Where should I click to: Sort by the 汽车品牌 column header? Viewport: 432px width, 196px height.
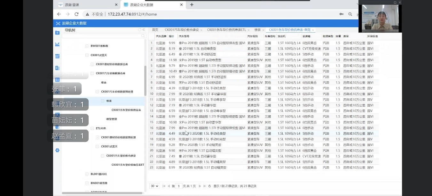(x=161, y=36)
